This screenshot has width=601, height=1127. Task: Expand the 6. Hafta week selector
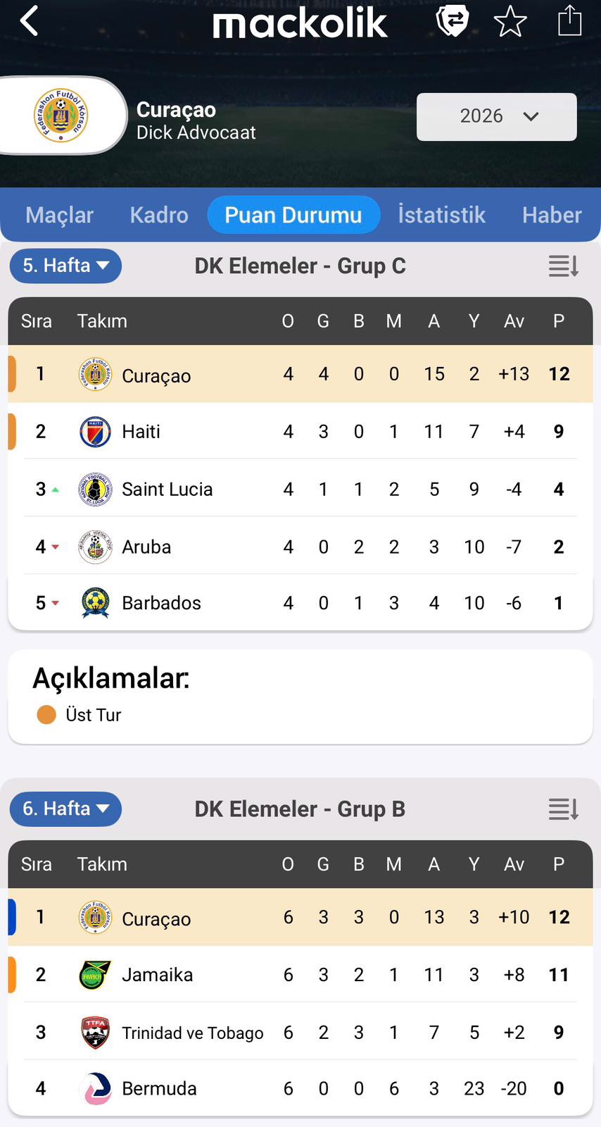(65, 809)
